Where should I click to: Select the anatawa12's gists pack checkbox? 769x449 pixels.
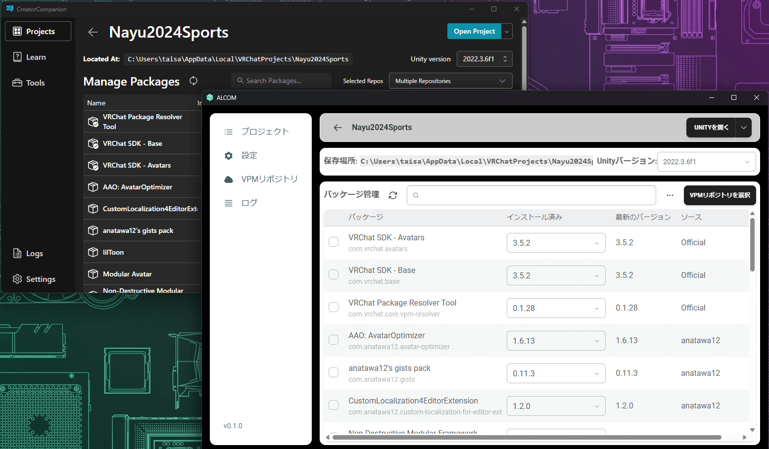[x=334, y=372]
